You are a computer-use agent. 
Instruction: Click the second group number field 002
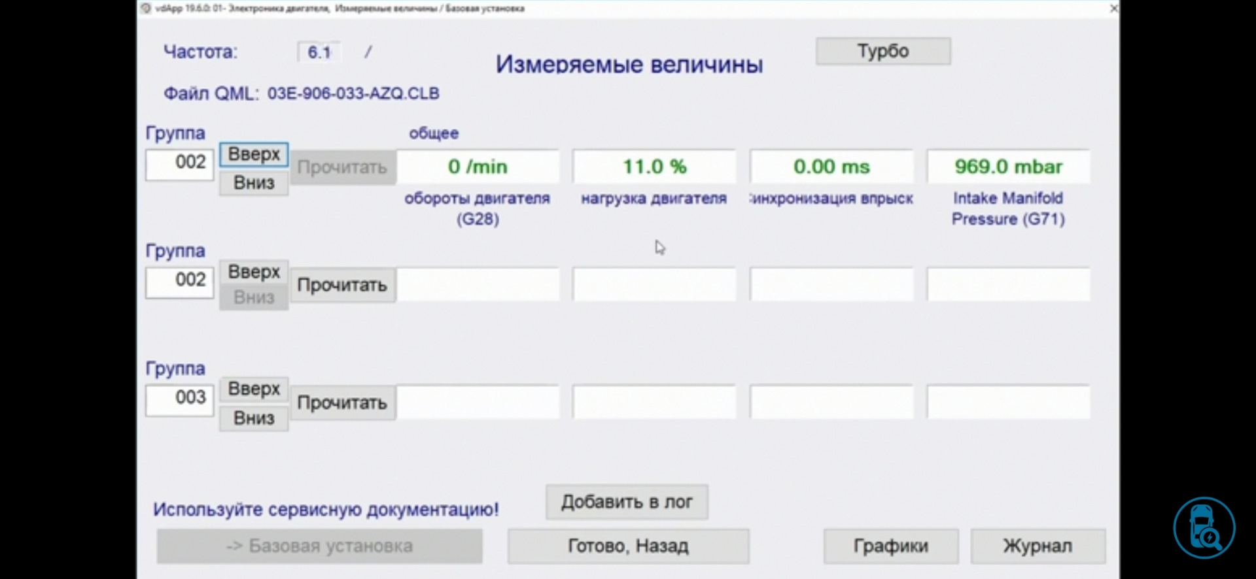[179, 282]
